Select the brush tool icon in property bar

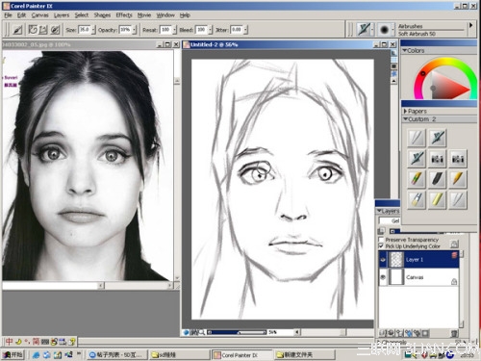pyautogui.click(x=17, y=30)
